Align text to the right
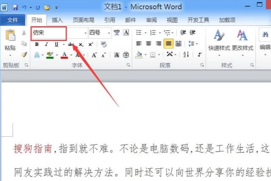The width and height of the screenshot is (271, 181). [159, 43]
